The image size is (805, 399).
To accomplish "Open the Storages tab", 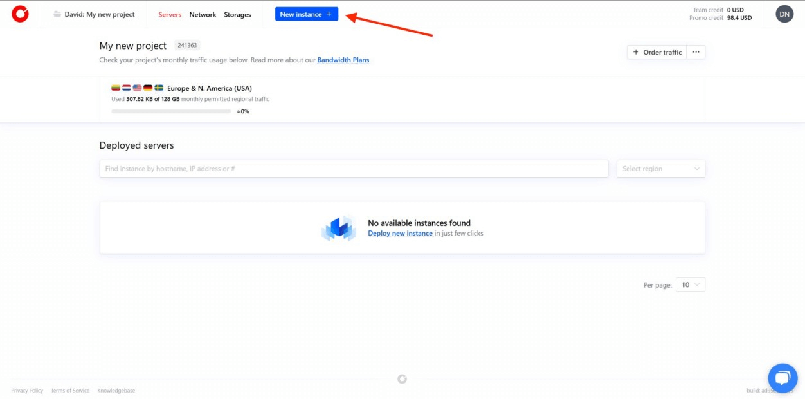I will click(x=237, y=14).
